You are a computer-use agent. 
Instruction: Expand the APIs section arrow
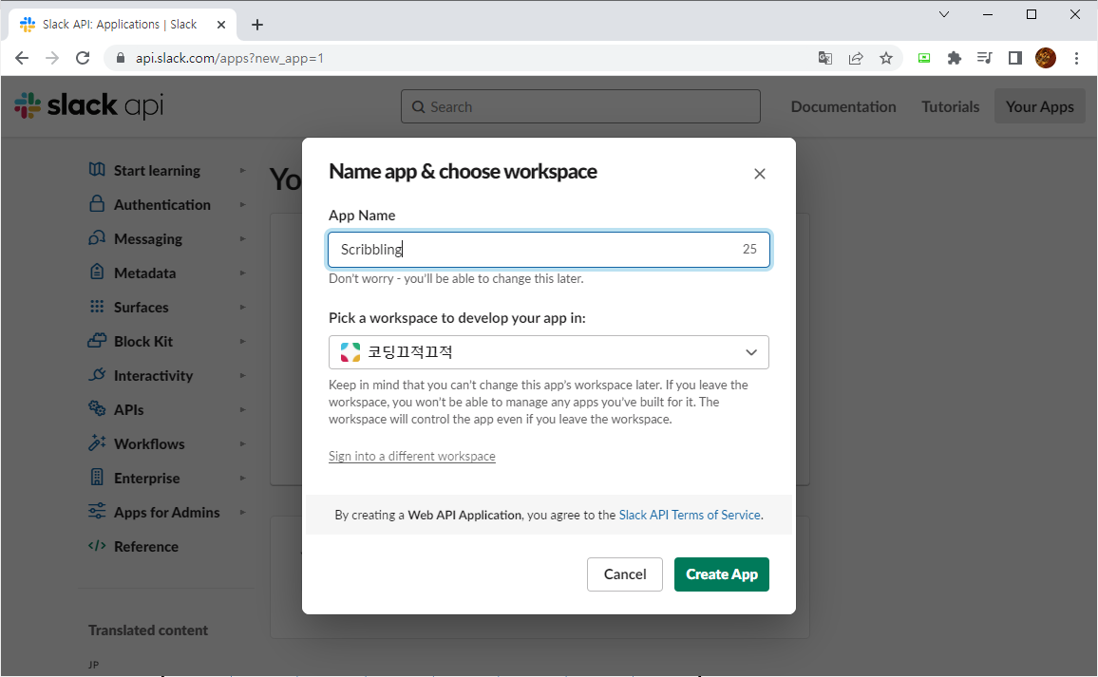tap(243, 409)
